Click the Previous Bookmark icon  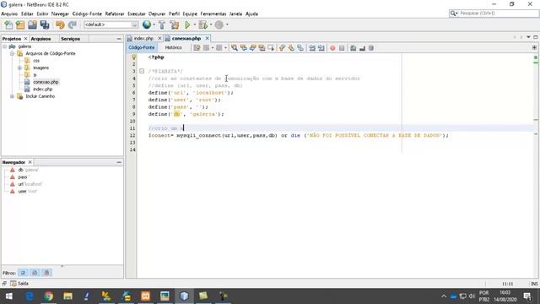pyautogui.click(x=282, y=48)
